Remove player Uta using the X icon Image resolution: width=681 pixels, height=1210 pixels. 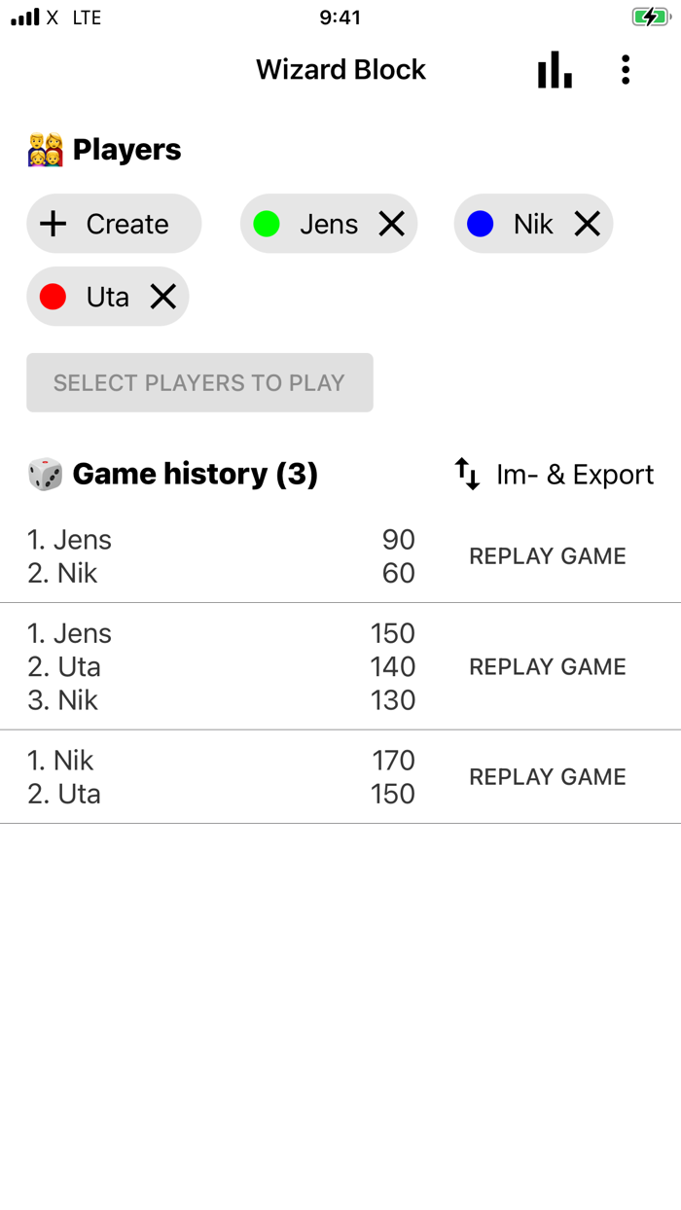tap(162, 297)
